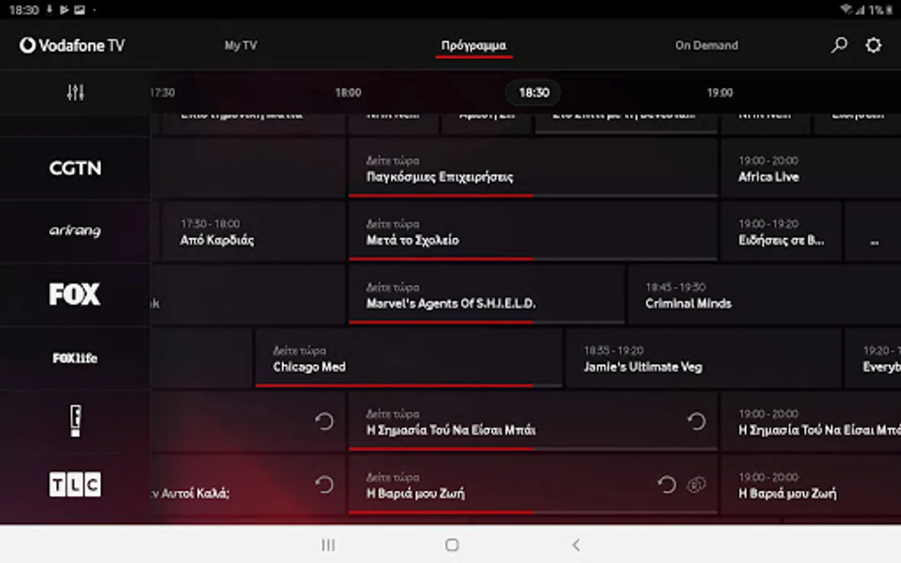Image resolution: width=901 pixels, height=563 pixels.
Task: Restart icon on current TLC Η Βαριά μου Ζωή
Action: [x=666, y=485]
